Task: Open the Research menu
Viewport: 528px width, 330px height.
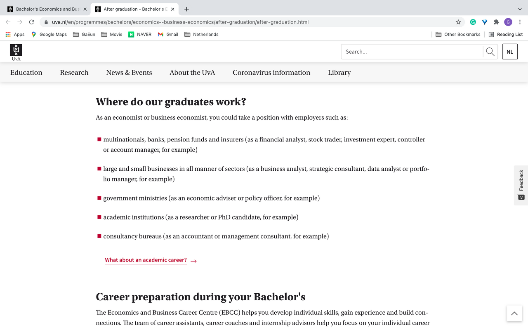Action: tap(74, 73)
